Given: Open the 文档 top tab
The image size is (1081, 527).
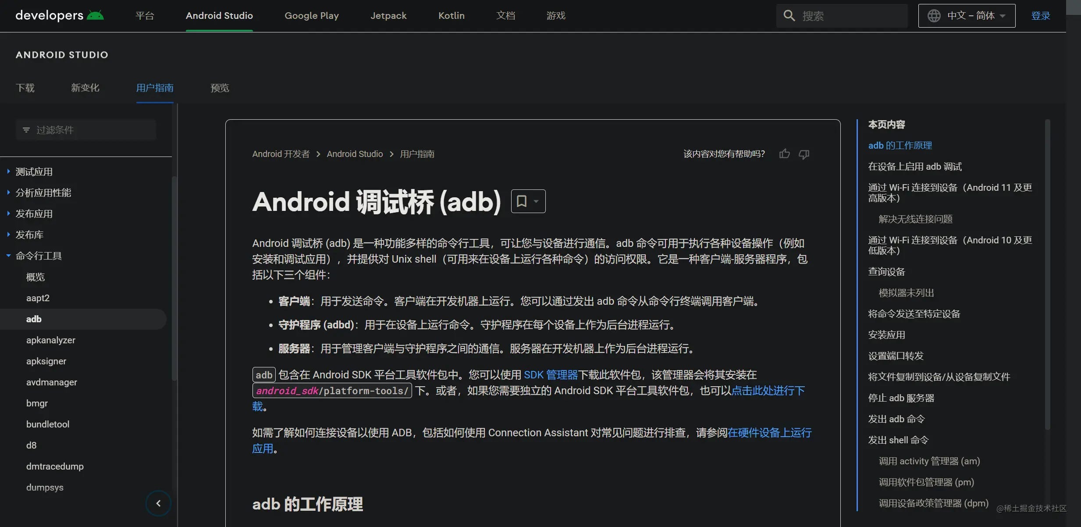Looking at the screenshot, I should [x=505, y=16].
